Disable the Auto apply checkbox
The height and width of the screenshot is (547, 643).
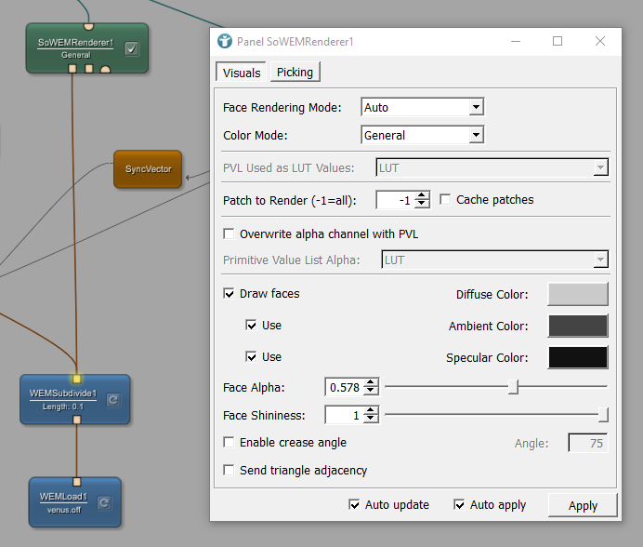click(459, 505)
